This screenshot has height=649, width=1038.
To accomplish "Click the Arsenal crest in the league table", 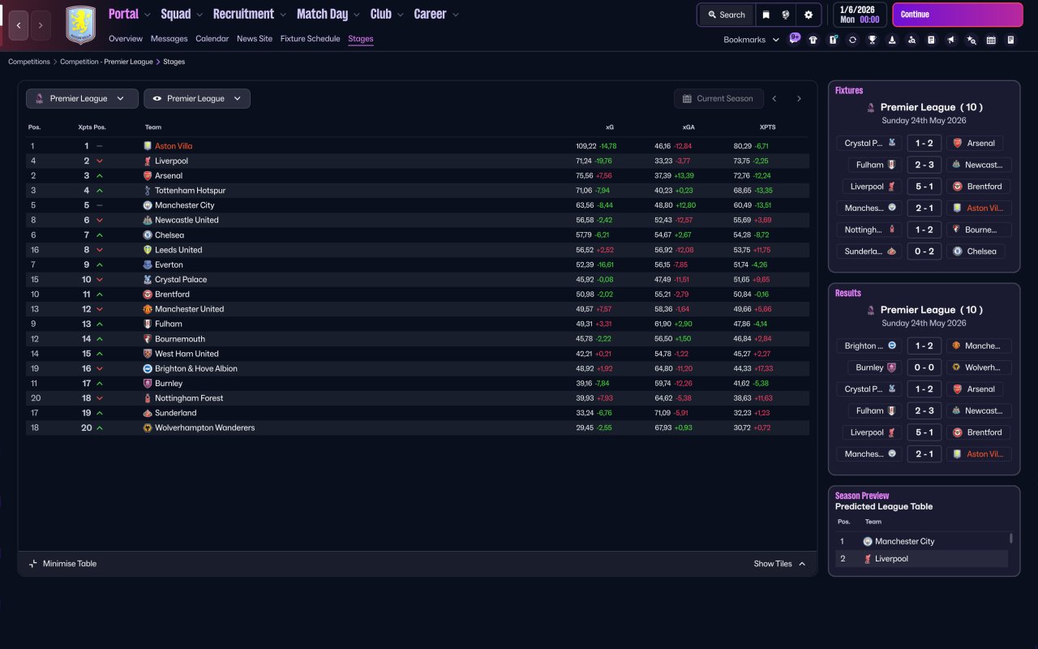I will click(x=148, y=175).
